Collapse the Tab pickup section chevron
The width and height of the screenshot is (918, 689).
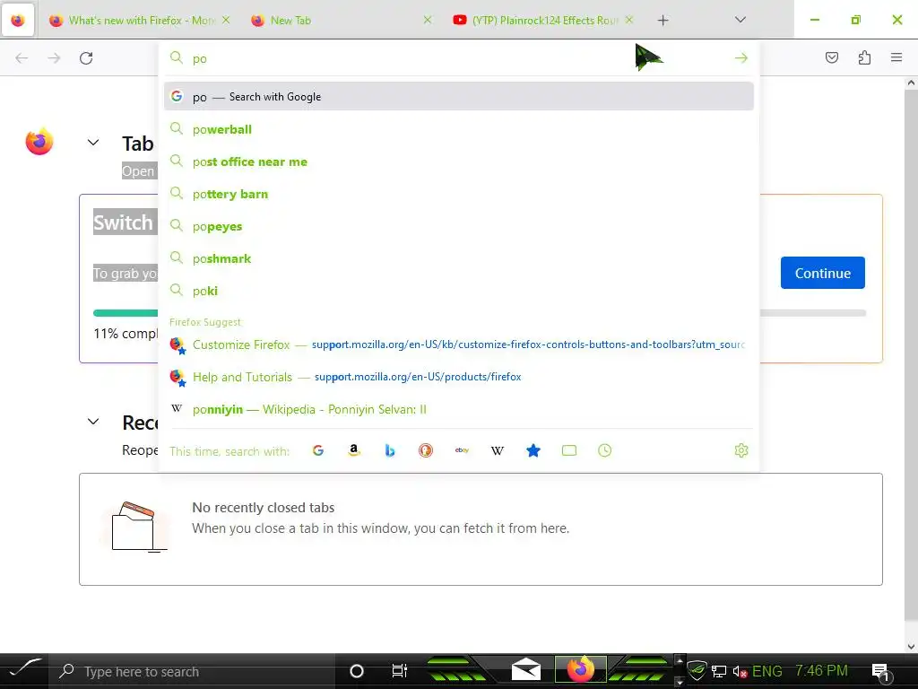(x=93, y=143)
